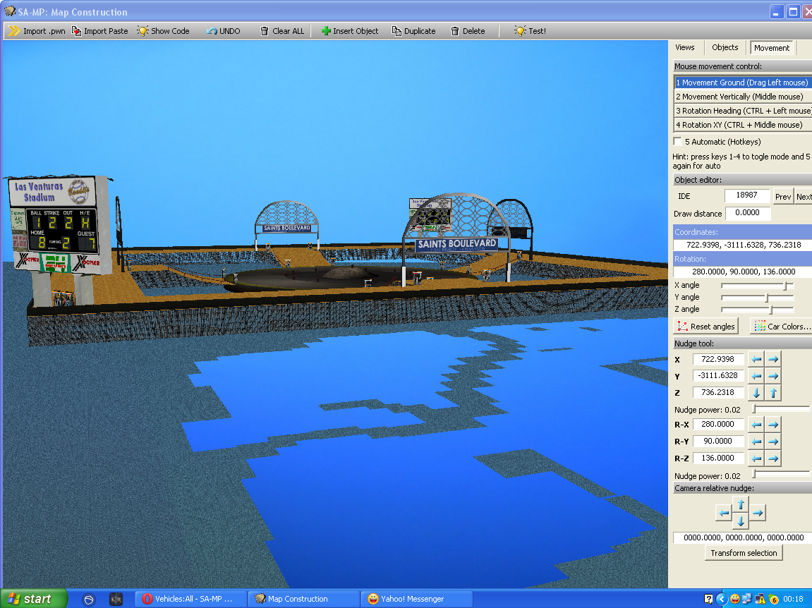Nudge Z down with arrow icon
The width and height of the screenshot is (812, 608).
pos(756,393)
